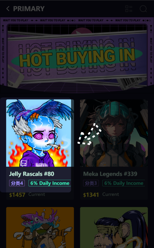
Task: Open the Jelly Rascals #80 artwork
Action: coord(40,133)
